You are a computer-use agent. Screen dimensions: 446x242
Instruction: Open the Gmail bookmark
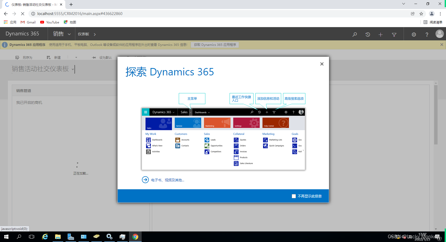pyautogui.click(x=28, y=22)
